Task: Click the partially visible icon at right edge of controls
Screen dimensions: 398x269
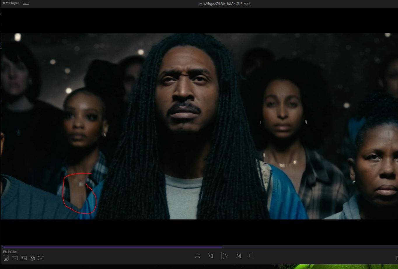Action: pyautogui.click(x=397, y=258)
